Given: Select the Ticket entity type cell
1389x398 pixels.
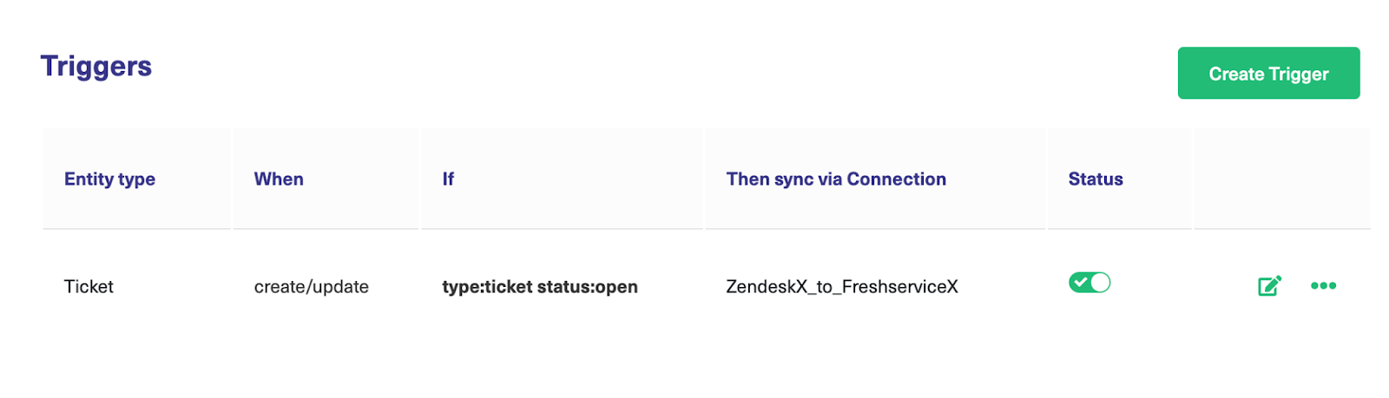Looking at the screenshot, I should pos(89,287).
